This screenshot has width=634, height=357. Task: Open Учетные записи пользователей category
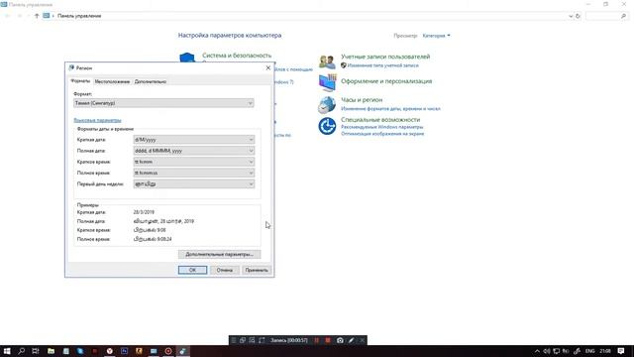pos(385,57)
